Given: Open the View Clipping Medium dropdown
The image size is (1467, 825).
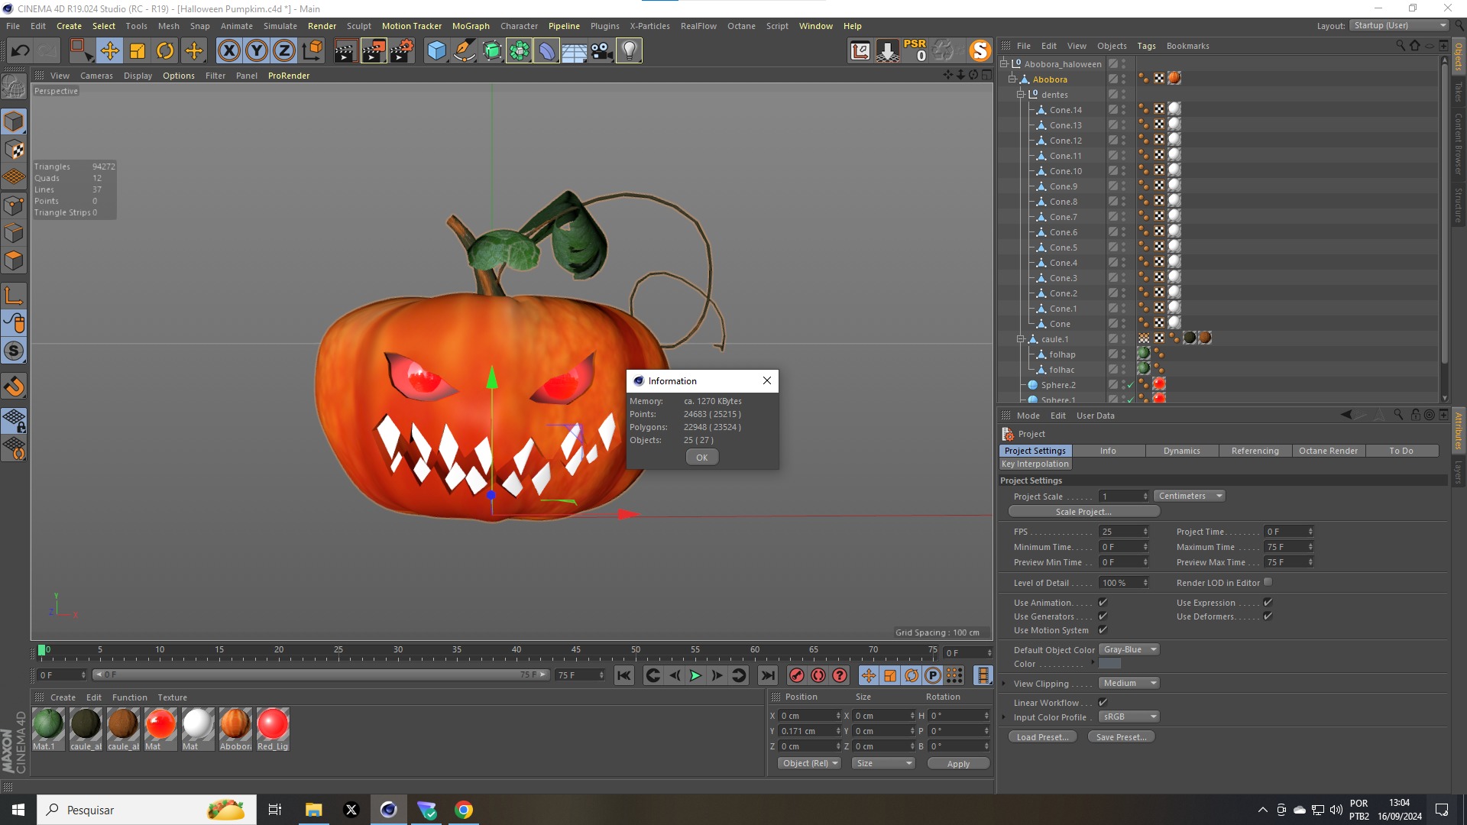Looking at the screenshot, I should [1129, 684].
